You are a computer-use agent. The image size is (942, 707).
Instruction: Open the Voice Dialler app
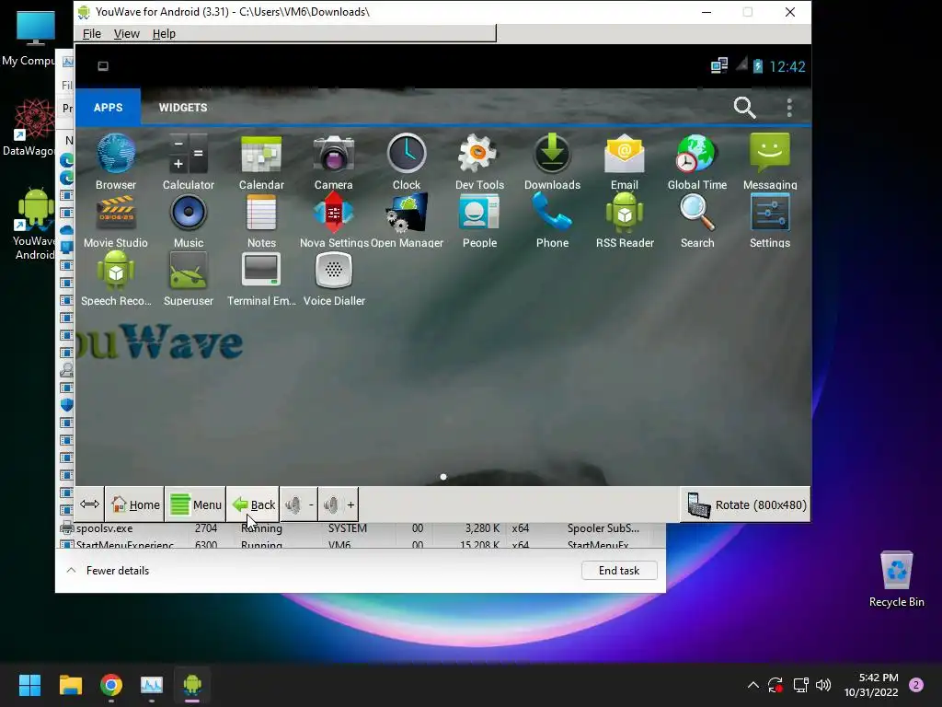pyautogui.click(x=333, y=278)
